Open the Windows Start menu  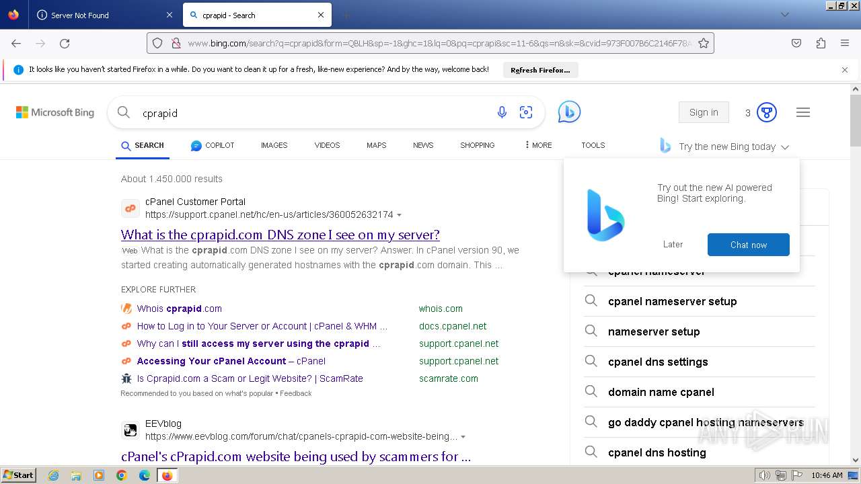18,475
